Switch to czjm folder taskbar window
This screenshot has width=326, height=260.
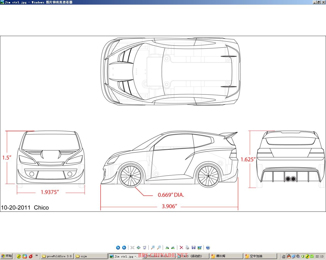click(90, 256)
